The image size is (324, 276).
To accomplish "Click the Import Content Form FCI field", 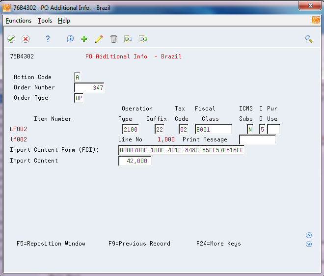I will click(182, 150).
